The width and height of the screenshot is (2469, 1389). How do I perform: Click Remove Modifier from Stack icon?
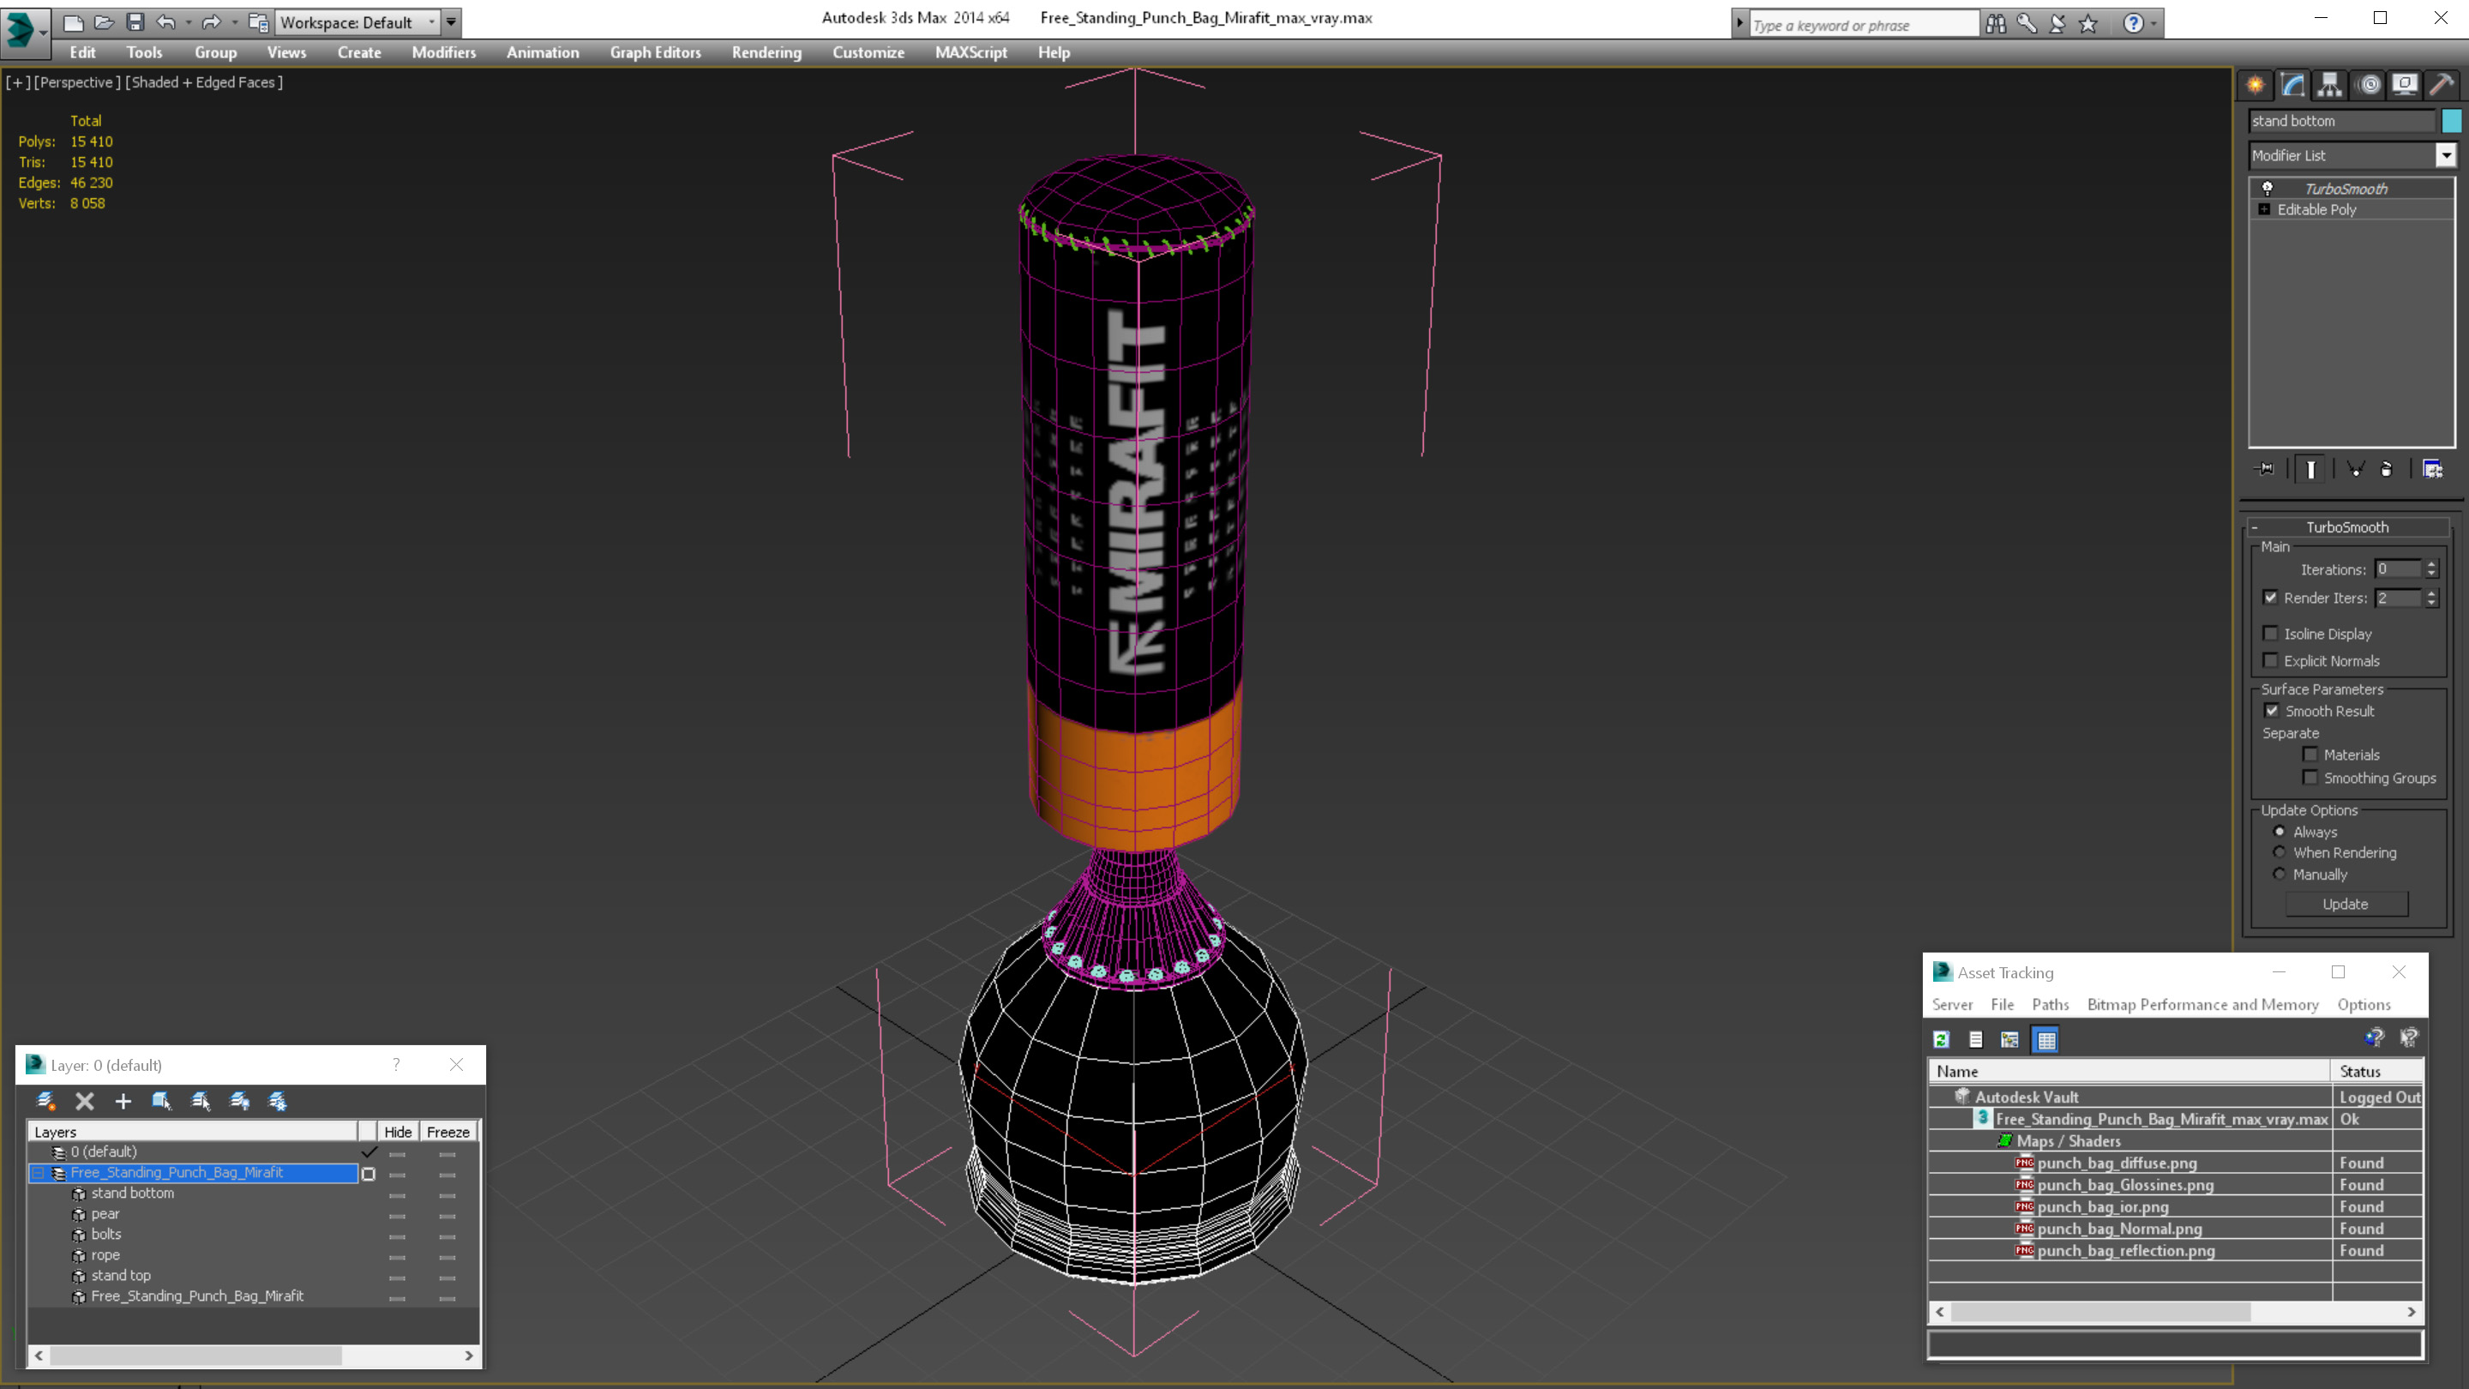click(2387, 469)
